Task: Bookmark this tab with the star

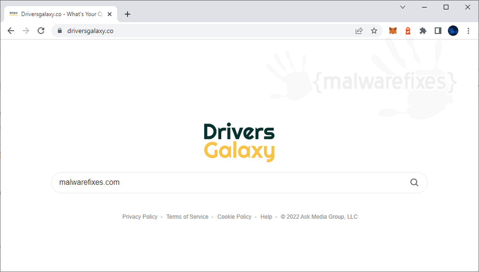Action: coord(374,31)
